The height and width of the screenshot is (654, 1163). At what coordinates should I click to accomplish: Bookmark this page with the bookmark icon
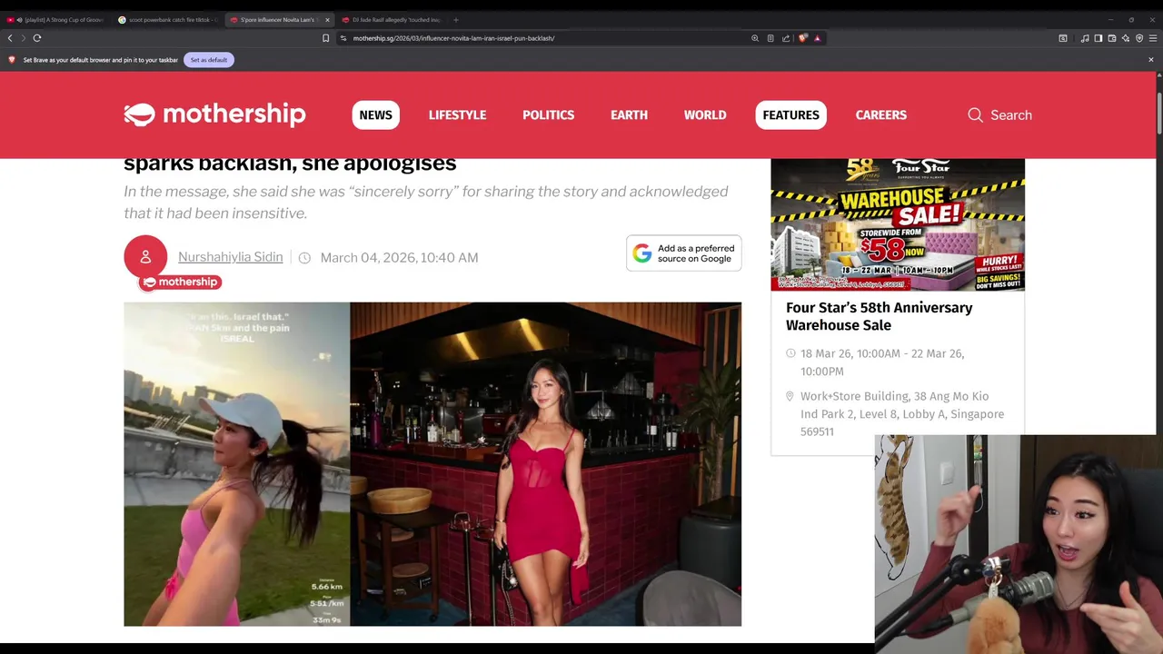point(325,38)
